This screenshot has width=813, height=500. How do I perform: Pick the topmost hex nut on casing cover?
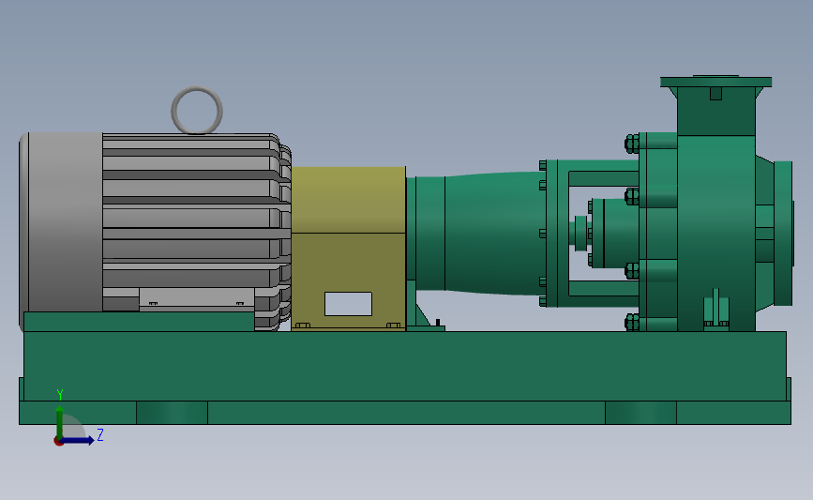point(632,144)
